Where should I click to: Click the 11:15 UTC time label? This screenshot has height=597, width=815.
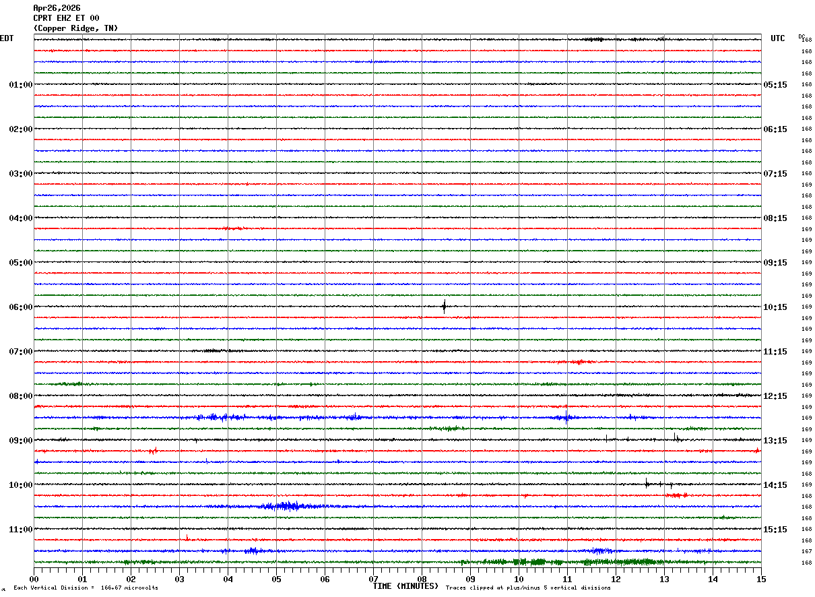775,352
